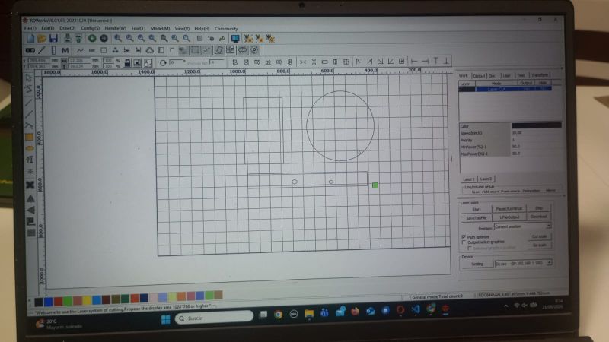Open the Windows Start menu

point(165,319)
